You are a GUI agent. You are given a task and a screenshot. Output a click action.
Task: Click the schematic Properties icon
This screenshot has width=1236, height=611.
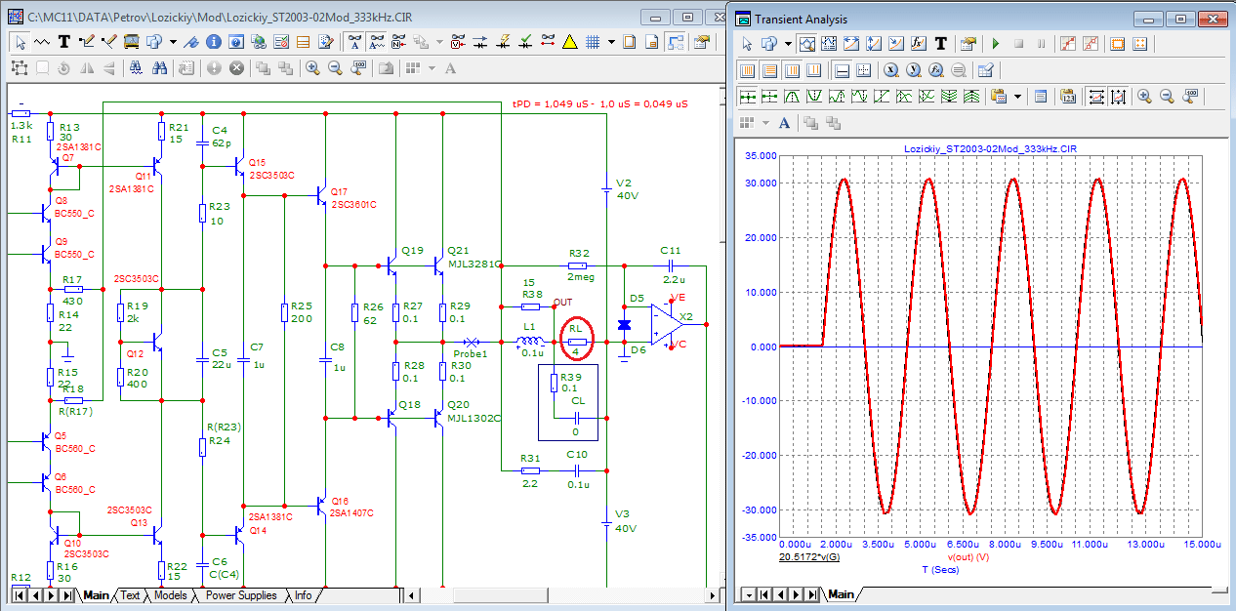click(701, 43)
